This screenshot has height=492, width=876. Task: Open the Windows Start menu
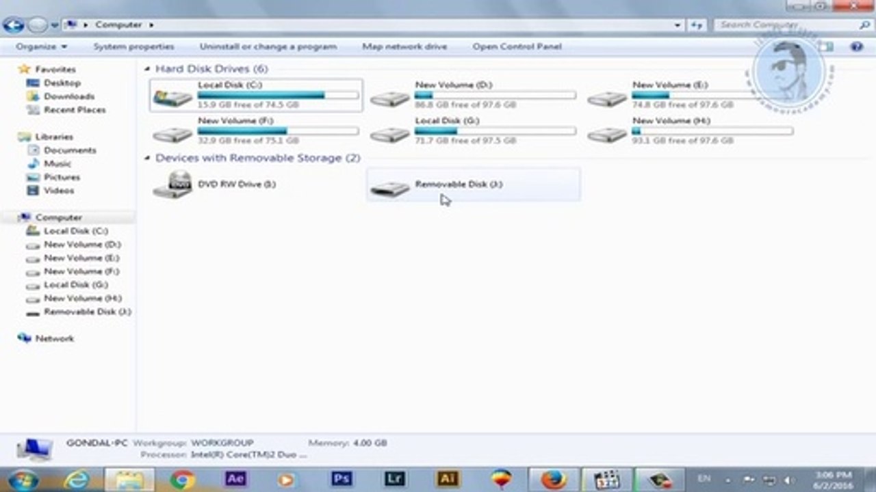pos(23,479)
